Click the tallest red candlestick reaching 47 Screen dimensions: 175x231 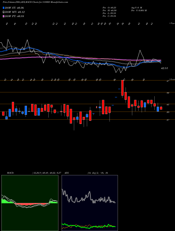[122, 88]
